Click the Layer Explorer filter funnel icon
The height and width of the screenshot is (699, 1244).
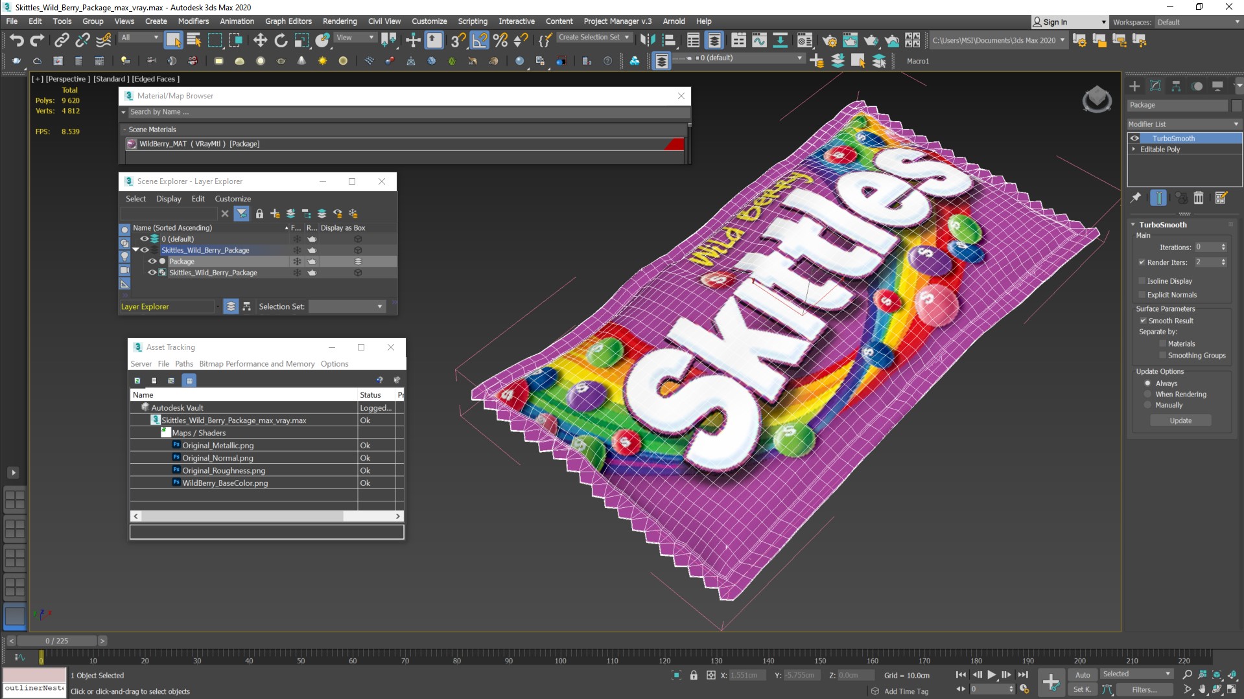[x=241, y=213]
